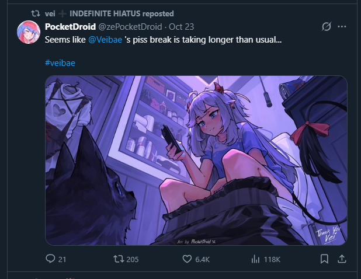Image resolution: width=361 pixels, height=279 pixels.
Task: Like the tweet with heart icon
Action: click(x=187, y=259)
